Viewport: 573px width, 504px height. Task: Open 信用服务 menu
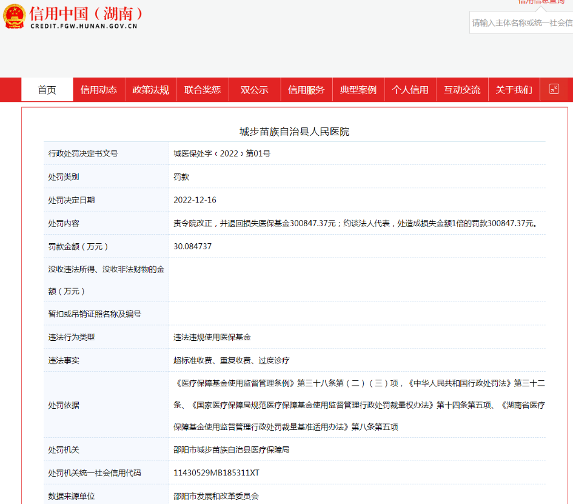[x=306, y=90]
